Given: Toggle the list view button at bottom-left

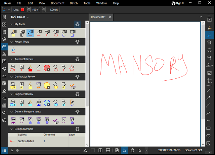Looking at the screenshot, I should tap(4, 150).
